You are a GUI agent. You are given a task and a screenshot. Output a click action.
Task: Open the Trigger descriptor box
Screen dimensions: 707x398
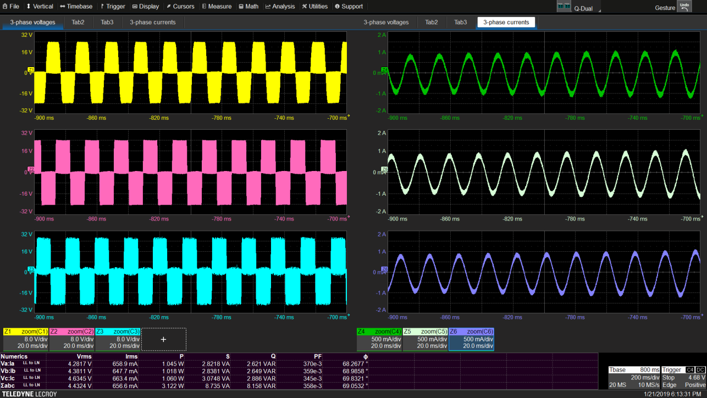tap(683, 377)
